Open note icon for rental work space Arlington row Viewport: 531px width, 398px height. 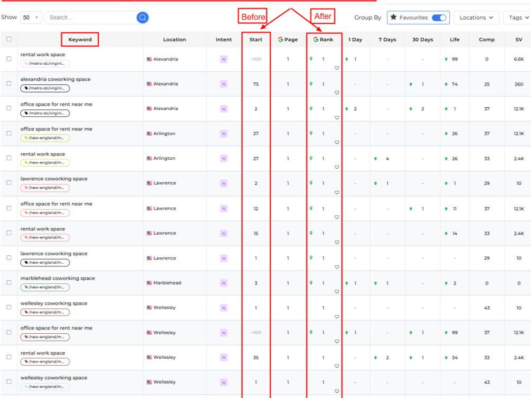[337, 167]
